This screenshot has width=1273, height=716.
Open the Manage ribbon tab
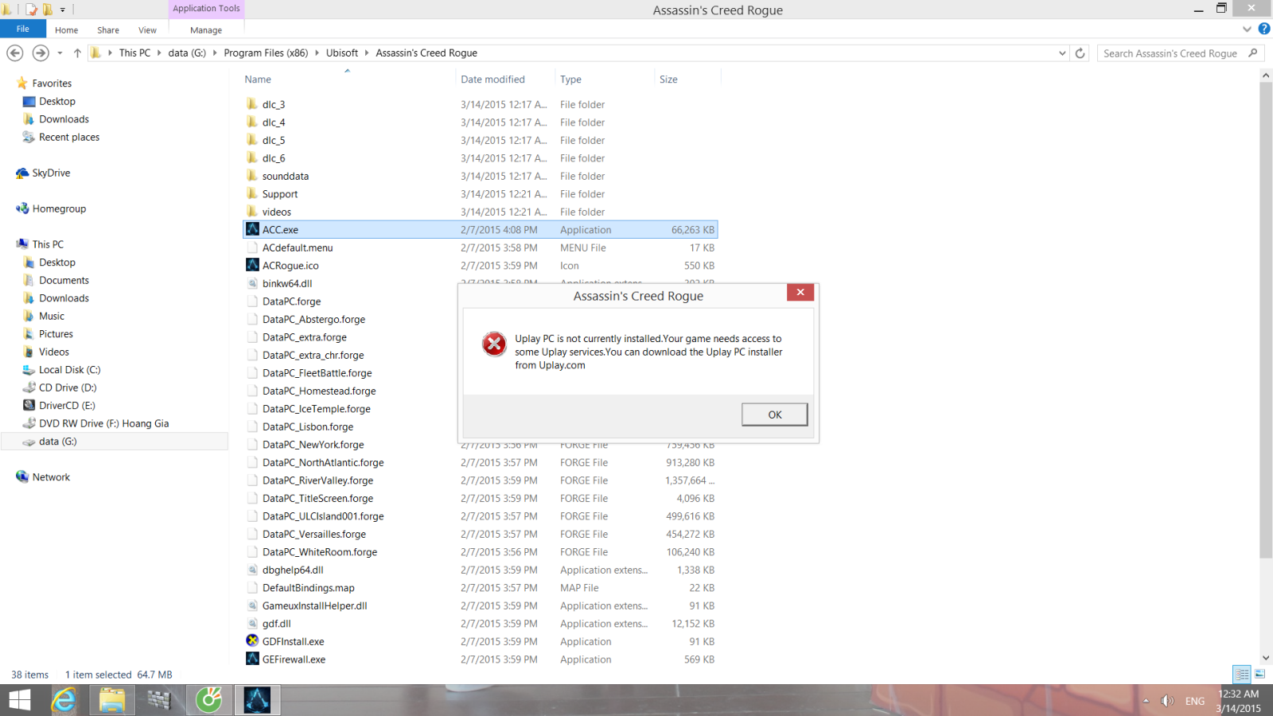pos(206,30)
